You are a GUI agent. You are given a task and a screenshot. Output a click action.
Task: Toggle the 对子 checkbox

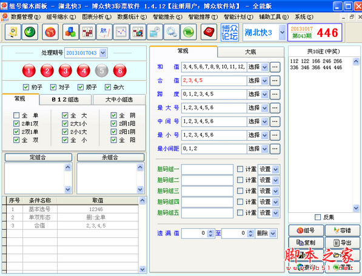point(53,87)
